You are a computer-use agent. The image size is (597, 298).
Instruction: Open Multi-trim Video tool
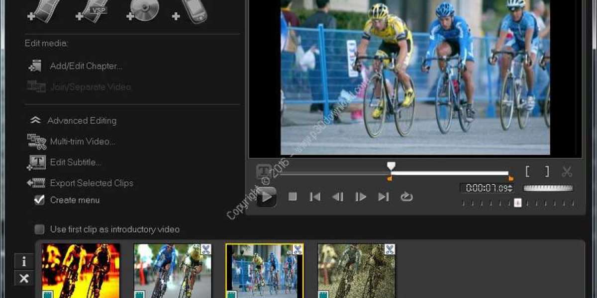pyautogui.click(x=82, y=142)
